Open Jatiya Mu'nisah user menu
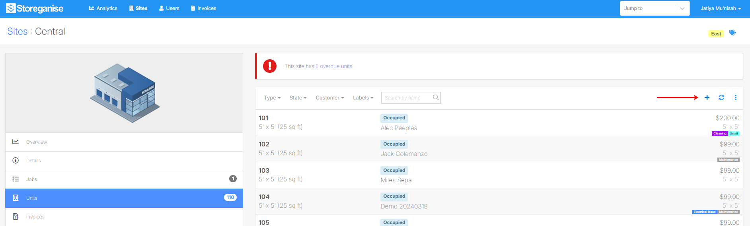This screenshot has height=226, width=750. (721, 8)
